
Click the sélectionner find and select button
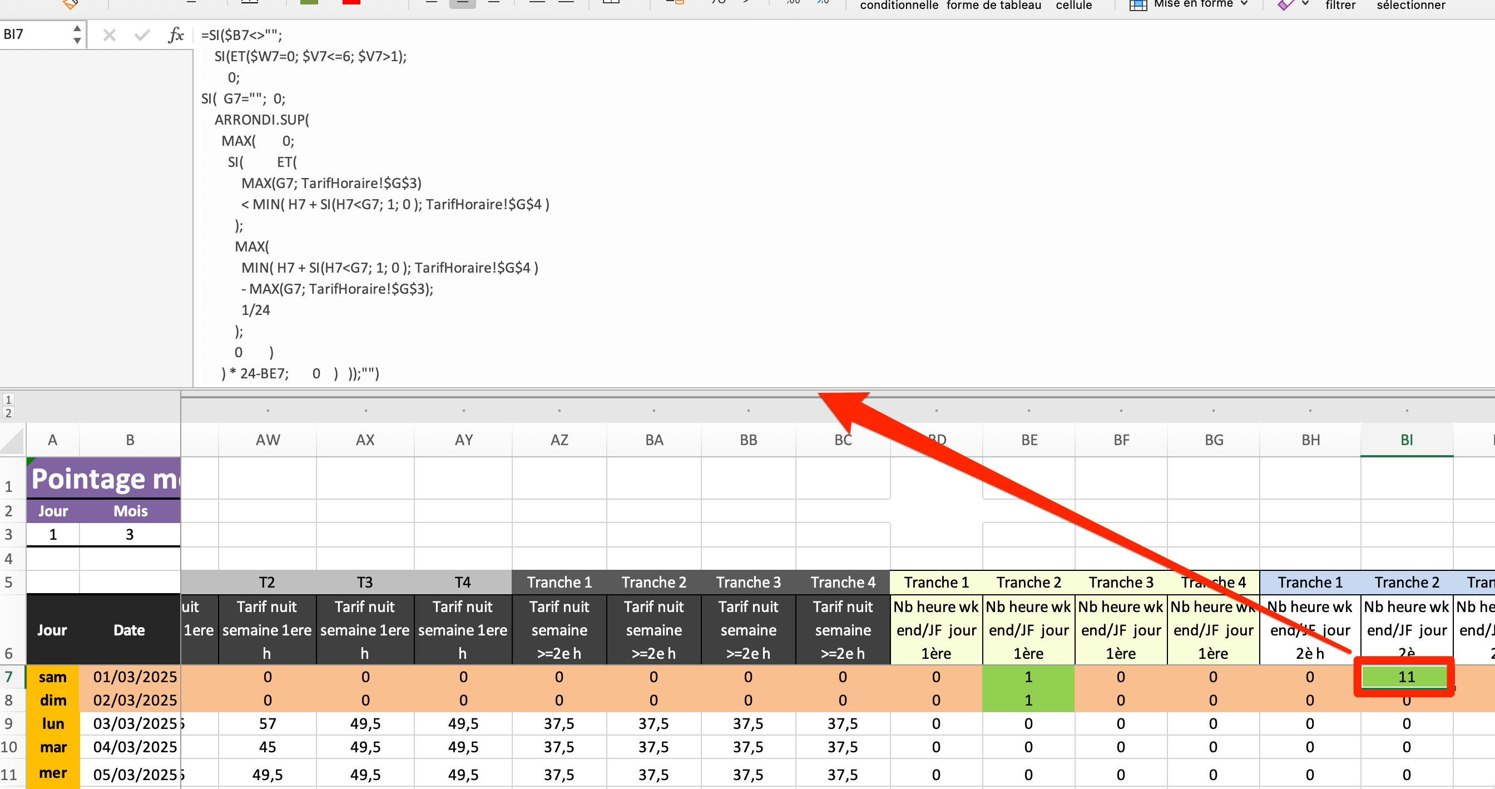[x=1411, y=5]
